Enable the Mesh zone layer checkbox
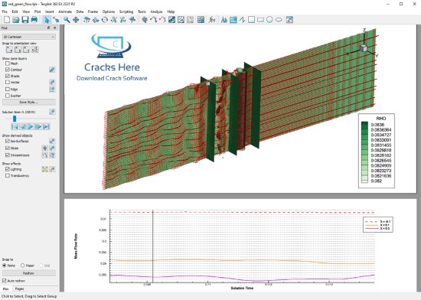Viewport: 421px width, 300px height. pos(7,64)
